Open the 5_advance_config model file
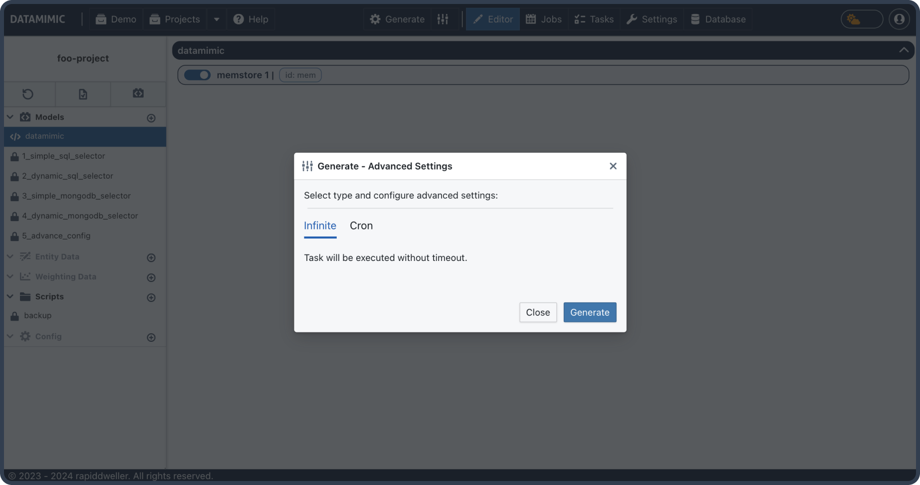Screen dimensions: 920x485 click(x=56, y=236)
